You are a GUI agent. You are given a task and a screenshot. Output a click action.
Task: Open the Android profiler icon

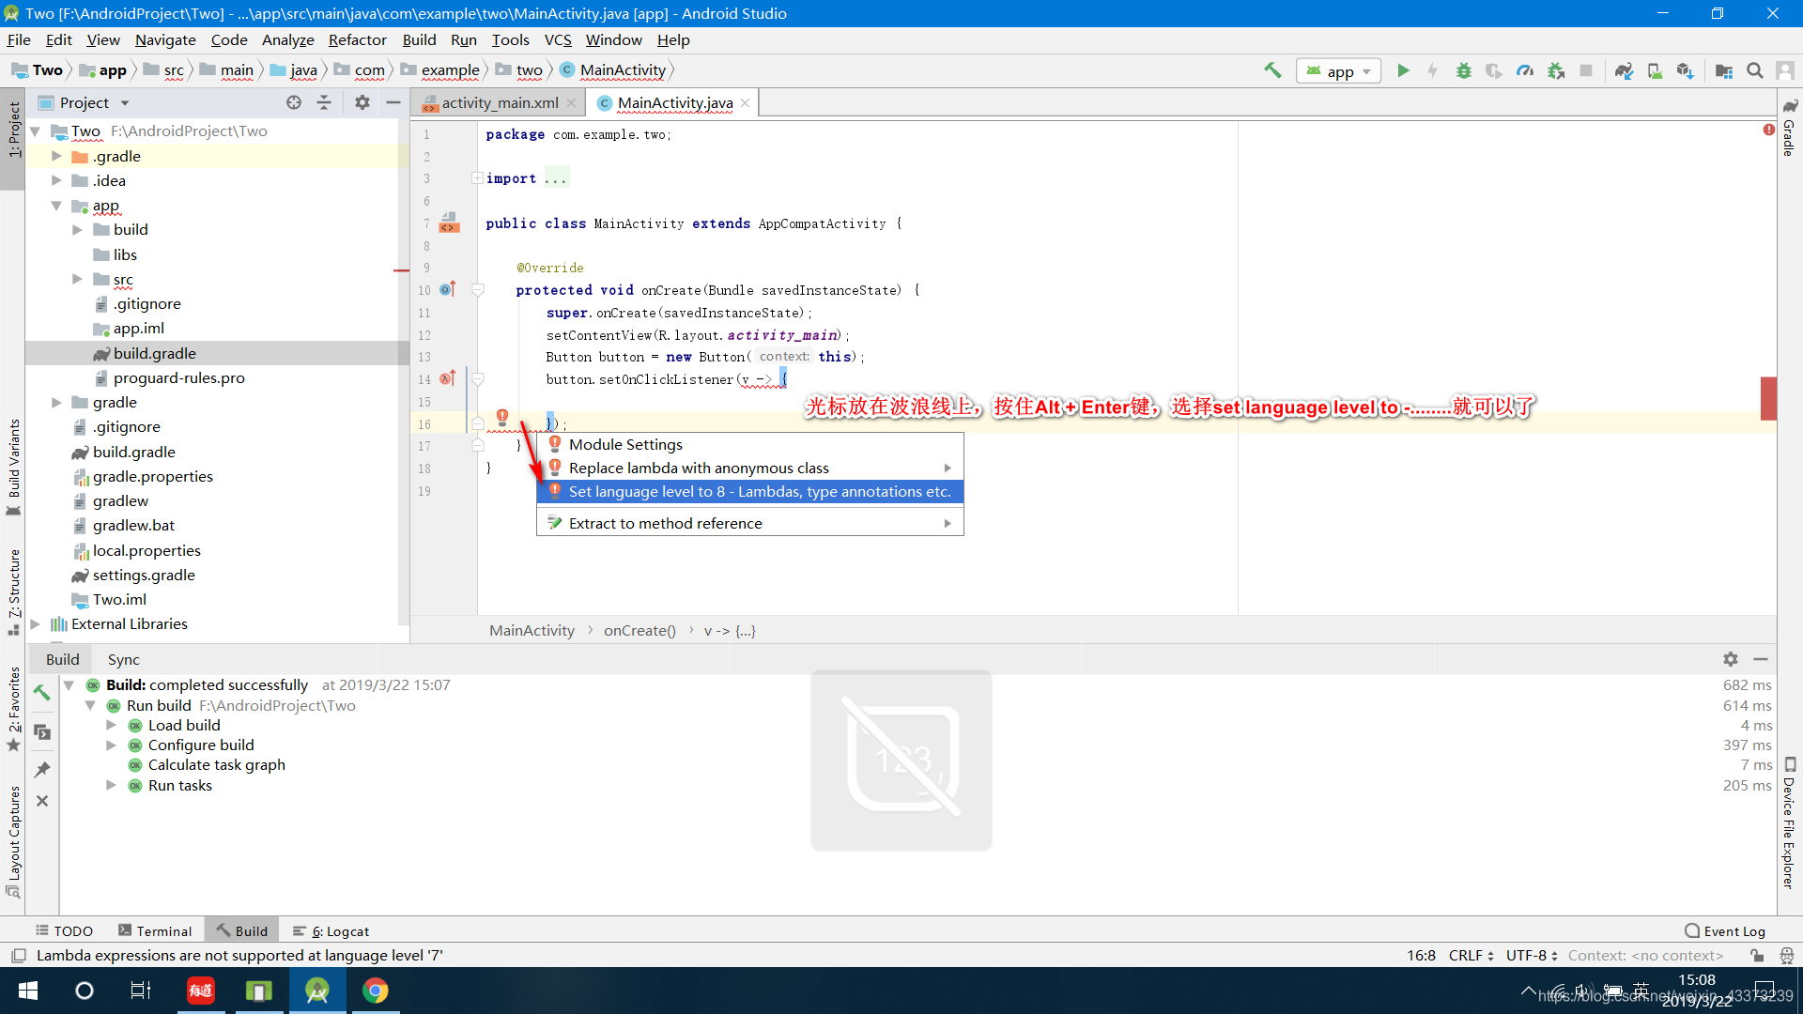pos(1525,70)
